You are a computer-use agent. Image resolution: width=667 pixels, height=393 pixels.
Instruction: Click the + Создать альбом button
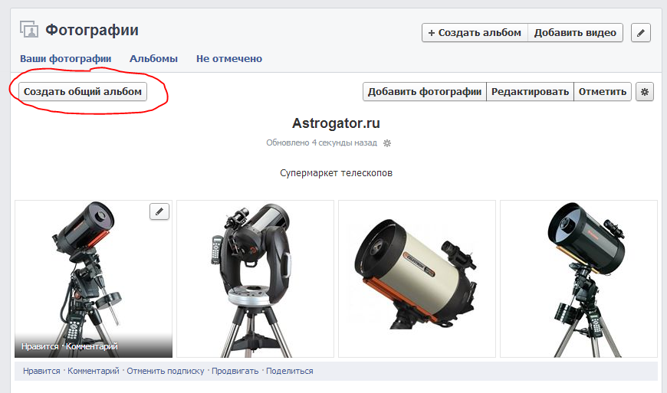[475, 33]
